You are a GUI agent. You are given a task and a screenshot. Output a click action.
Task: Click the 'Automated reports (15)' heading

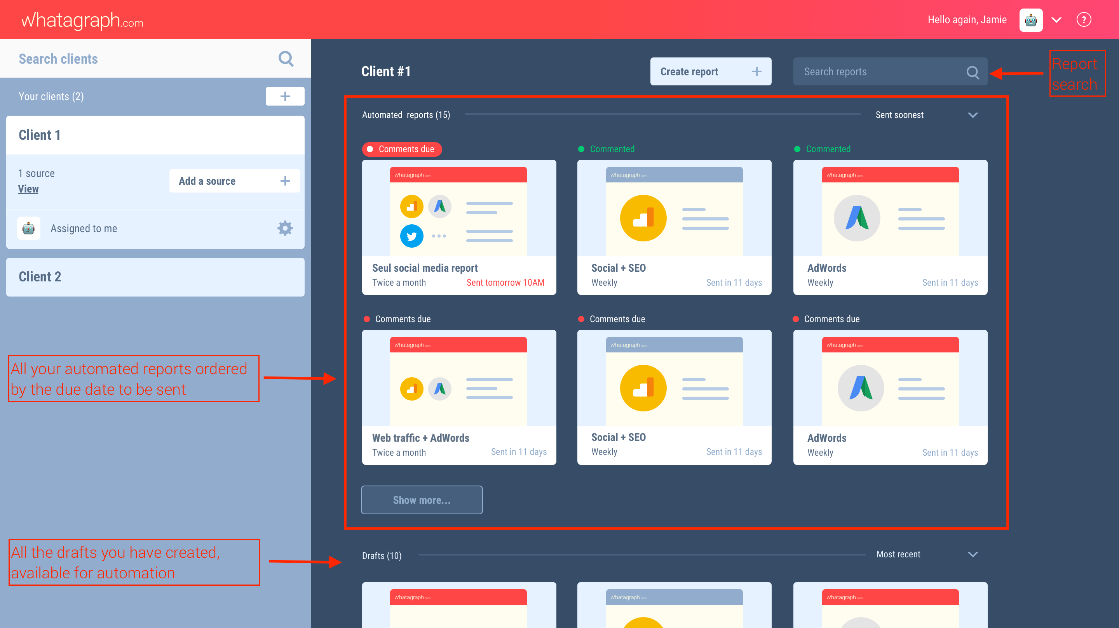[406, 115]
